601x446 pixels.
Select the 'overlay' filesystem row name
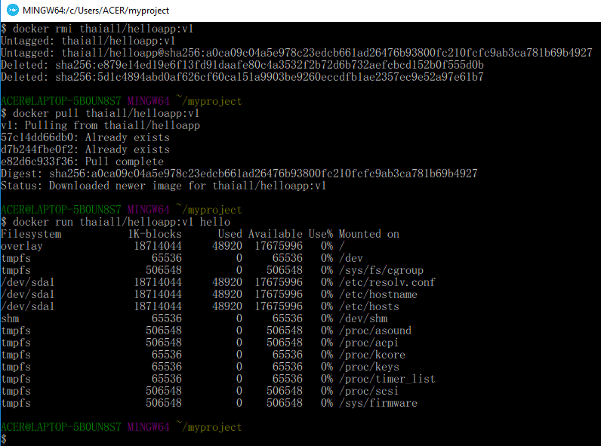click(22, 246)
